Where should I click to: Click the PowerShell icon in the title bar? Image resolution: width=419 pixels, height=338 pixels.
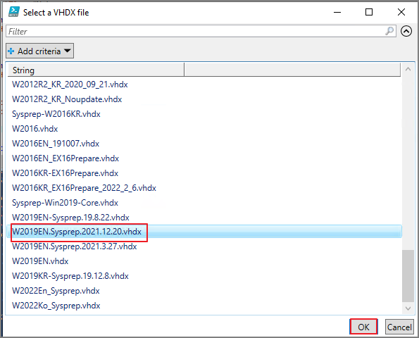tap(13, 12)
